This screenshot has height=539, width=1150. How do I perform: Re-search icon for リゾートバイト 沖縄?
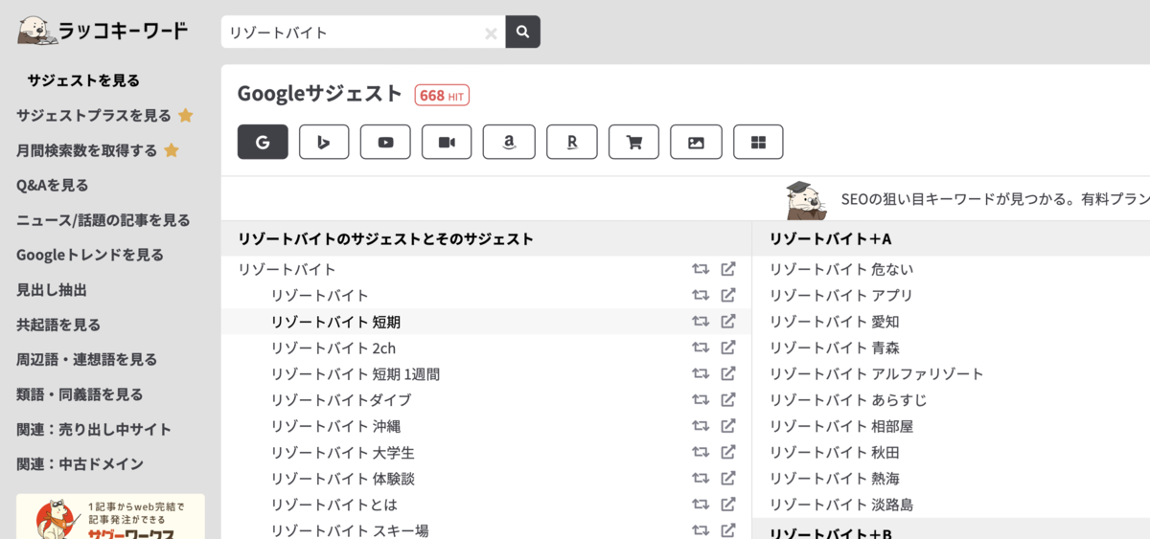click(701, 426)
